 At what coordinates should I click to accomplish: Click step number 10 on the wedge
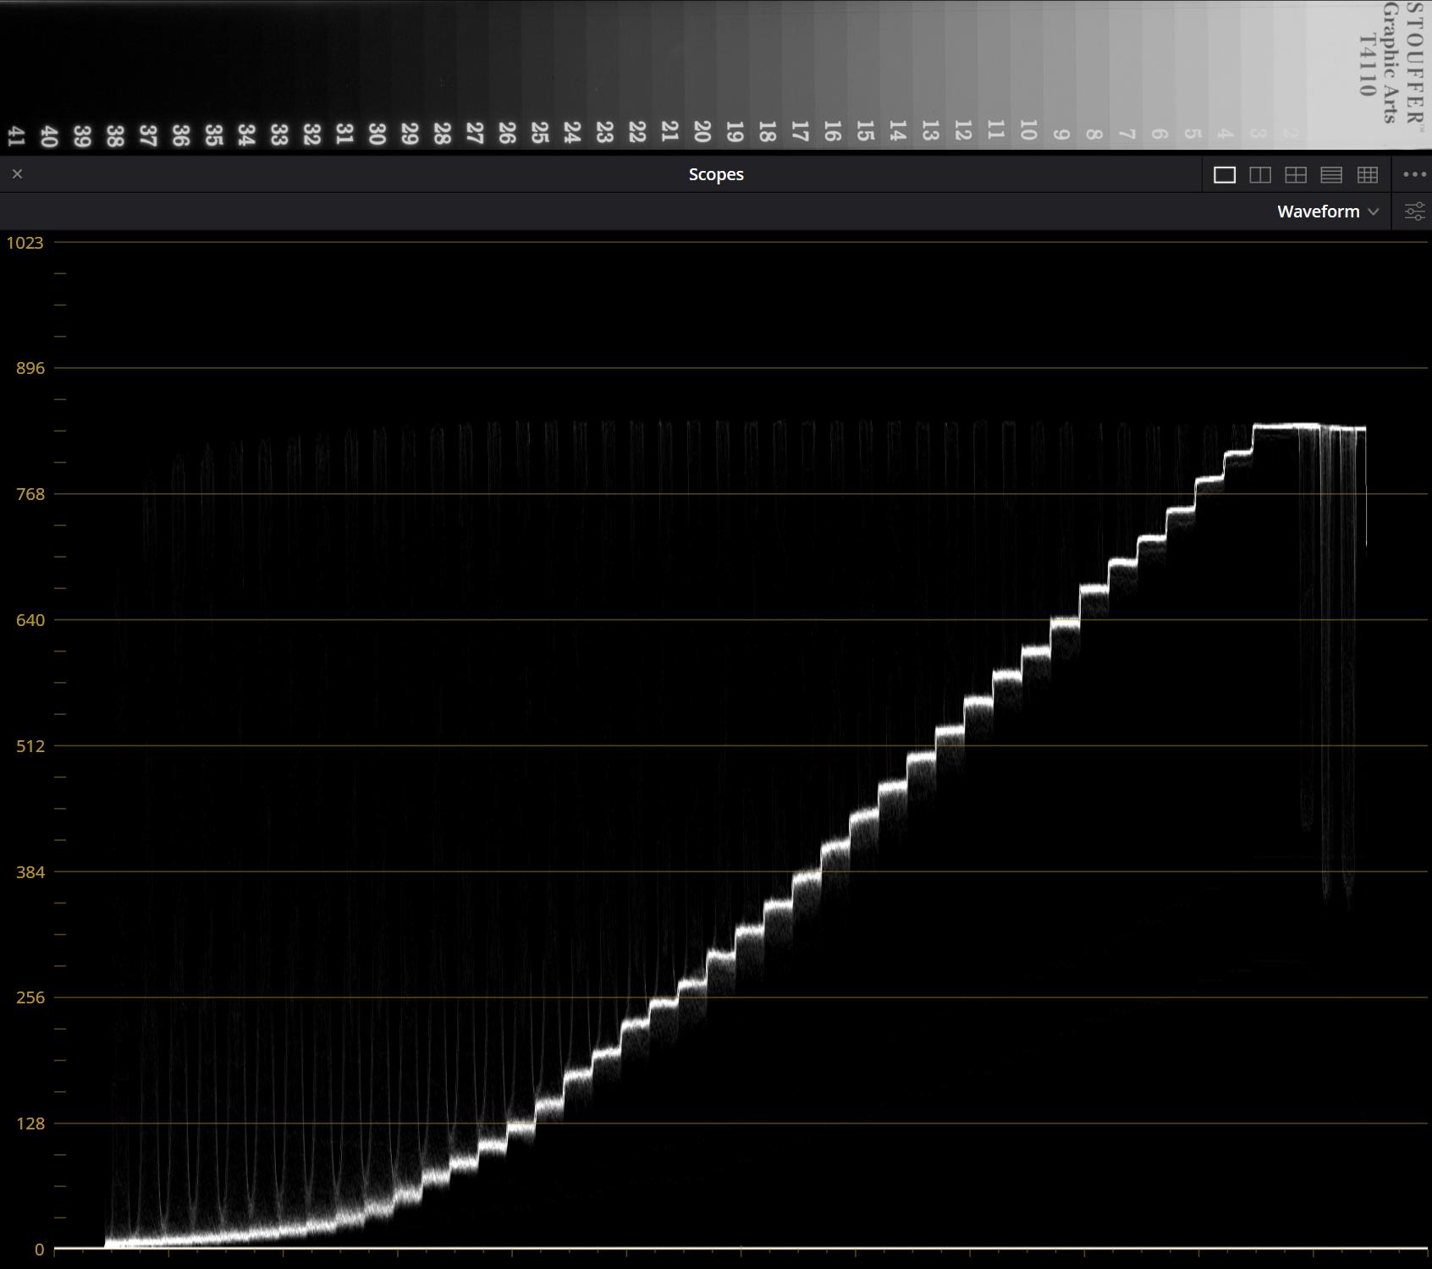click(x=1027, y=129)
